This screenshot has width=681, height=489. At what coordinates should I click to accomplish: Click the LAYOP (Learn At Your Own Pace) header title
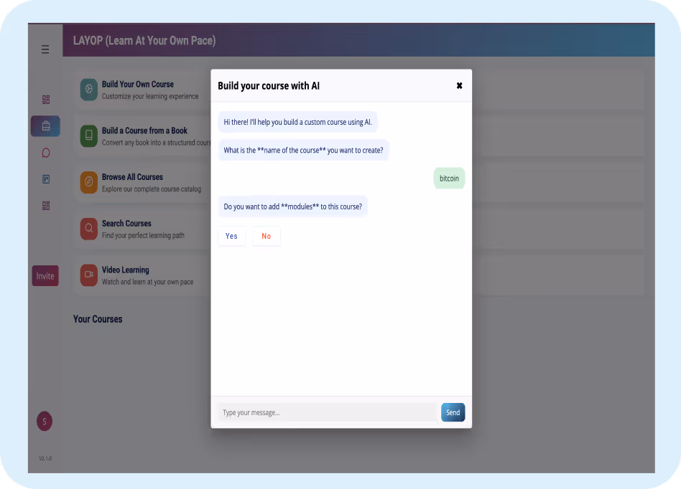click(144, 40)
